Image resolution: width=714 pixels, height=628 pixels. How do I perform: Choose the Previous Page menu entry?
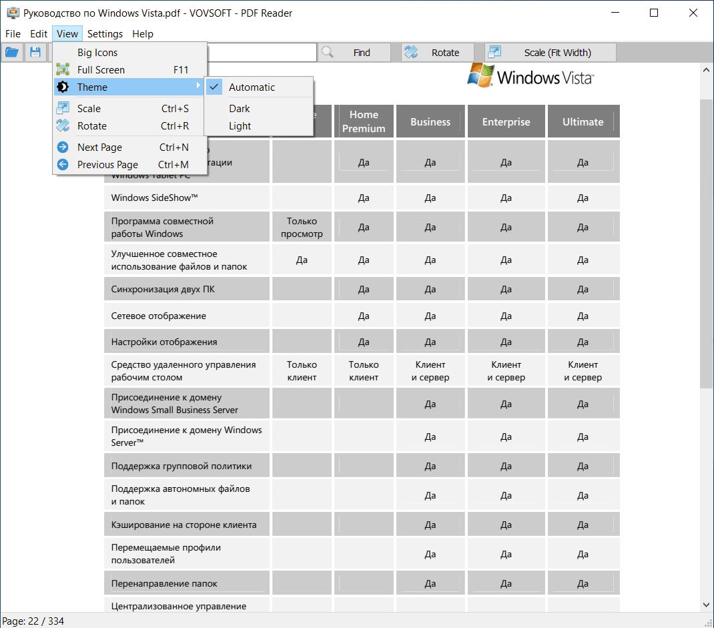pos(129,164)
